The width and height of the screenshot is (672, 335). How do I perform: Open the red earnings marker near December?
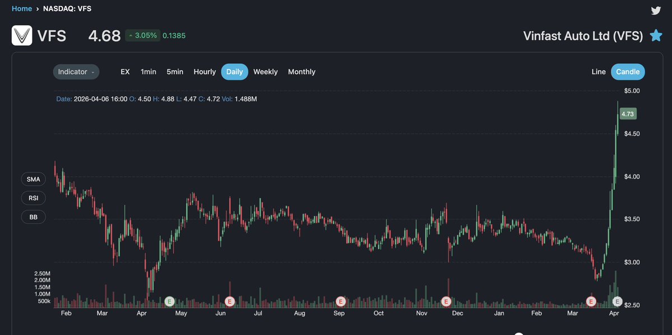(x=446, y=301)
